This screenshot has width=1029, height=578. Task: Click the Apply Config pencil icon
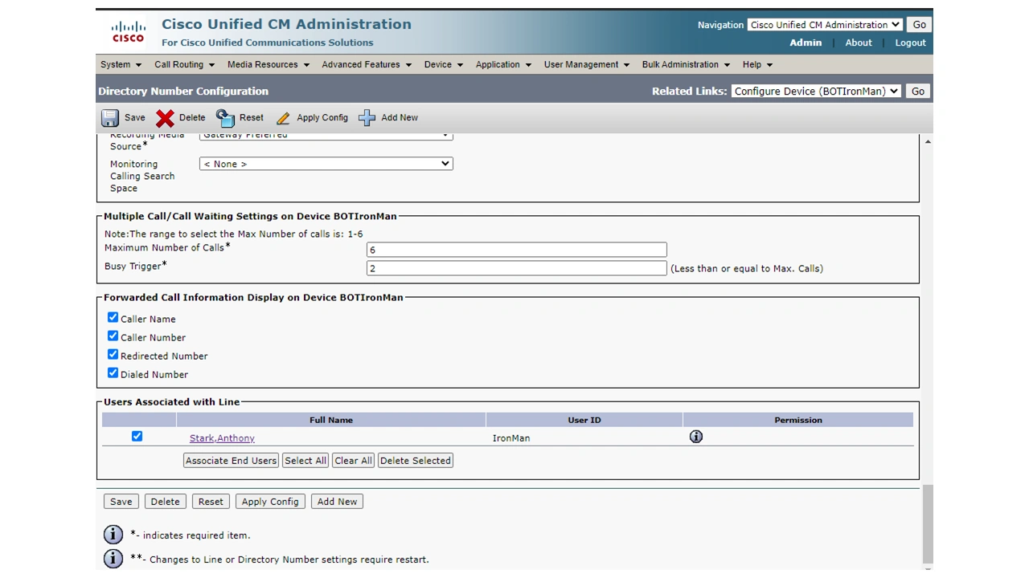coord(283,118)
